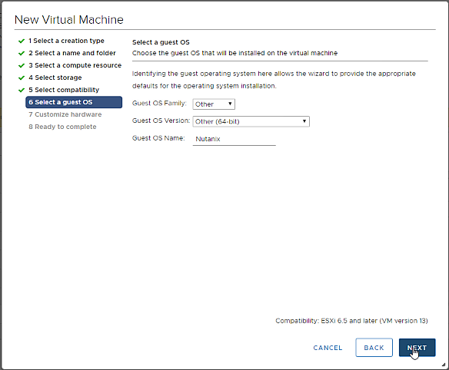
Task: Click green checkmark beside Select a creation type
Action: click(22, 41)
